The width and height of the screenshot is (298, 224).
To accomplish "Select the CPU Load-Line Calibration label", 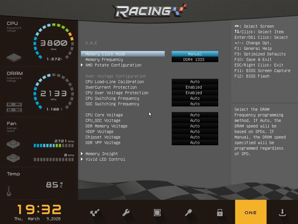I will coord(114,82).
